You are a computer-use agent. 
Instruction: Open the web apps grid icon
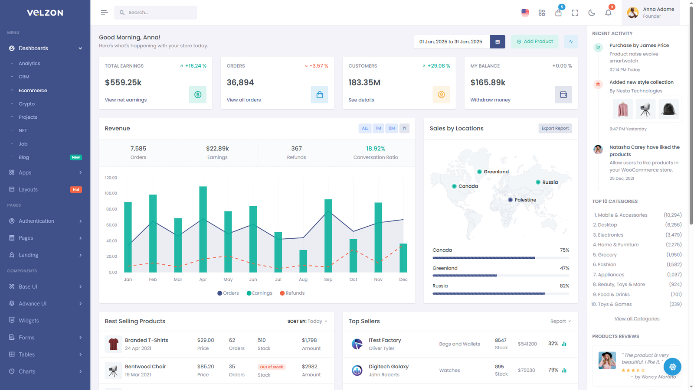click(x=542, y=13)
